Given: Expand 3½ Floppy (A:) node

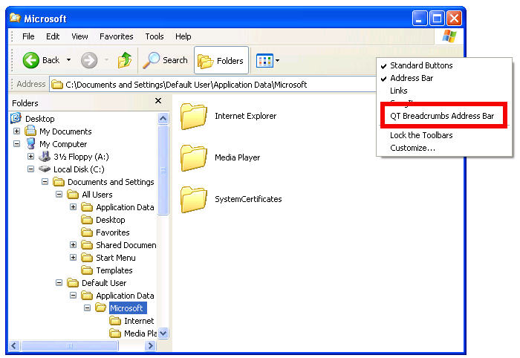Looking at the screenshot, I should point(31,157).
